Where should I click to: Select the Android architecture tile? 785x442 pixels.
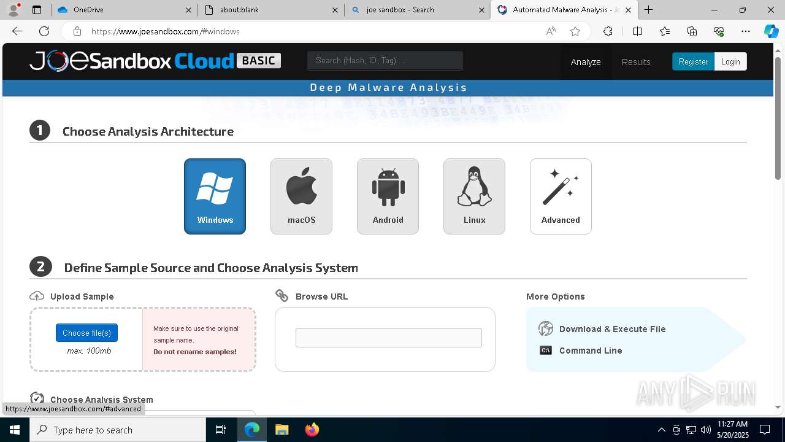388,196
